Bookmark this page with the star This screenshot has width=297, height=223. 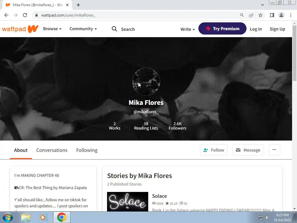click(x=260, y=15)
